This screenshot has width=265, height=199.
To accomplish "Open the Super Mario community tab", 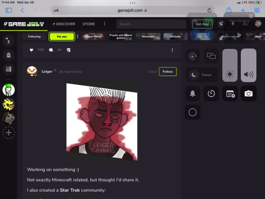I will (x=93, y=36).
